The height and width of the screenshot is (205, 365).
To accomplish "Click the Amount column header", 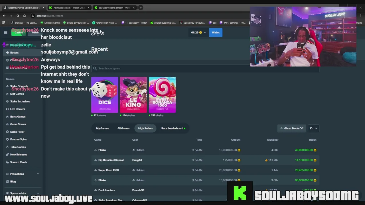I will point(236,140).
